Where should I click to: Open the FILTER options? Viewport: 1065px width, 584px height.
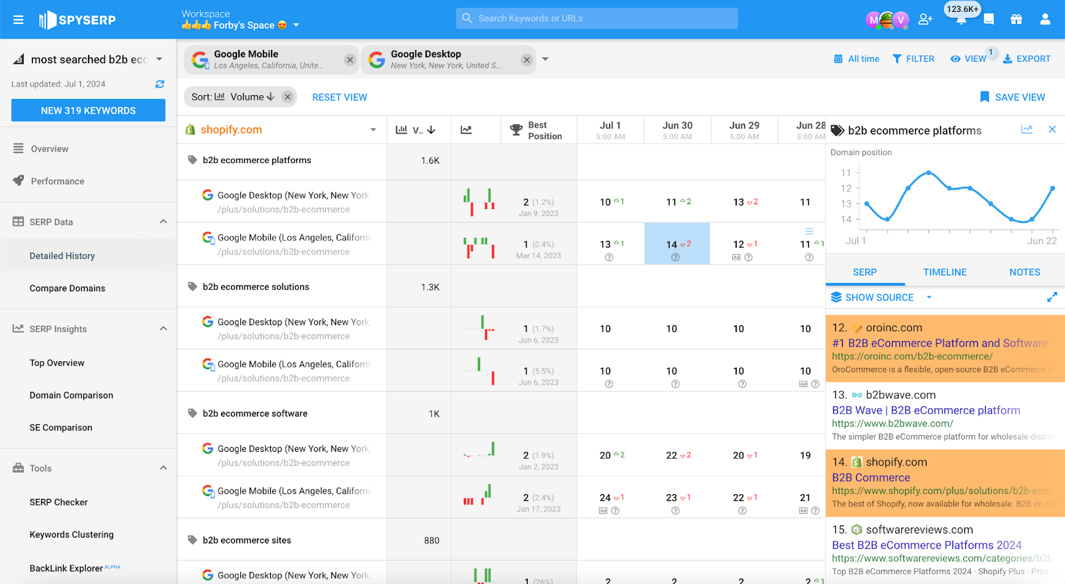click(913, 59)
